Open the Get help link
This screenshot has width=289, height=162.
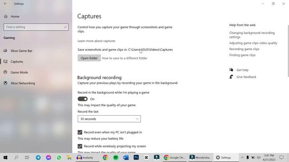(x=242, y=70)
